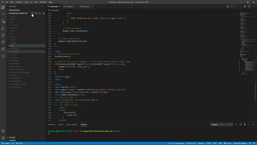The width and height of the screenshot is (257, 145).
Task: Open the Selection menu
Action: click(19, 2)
